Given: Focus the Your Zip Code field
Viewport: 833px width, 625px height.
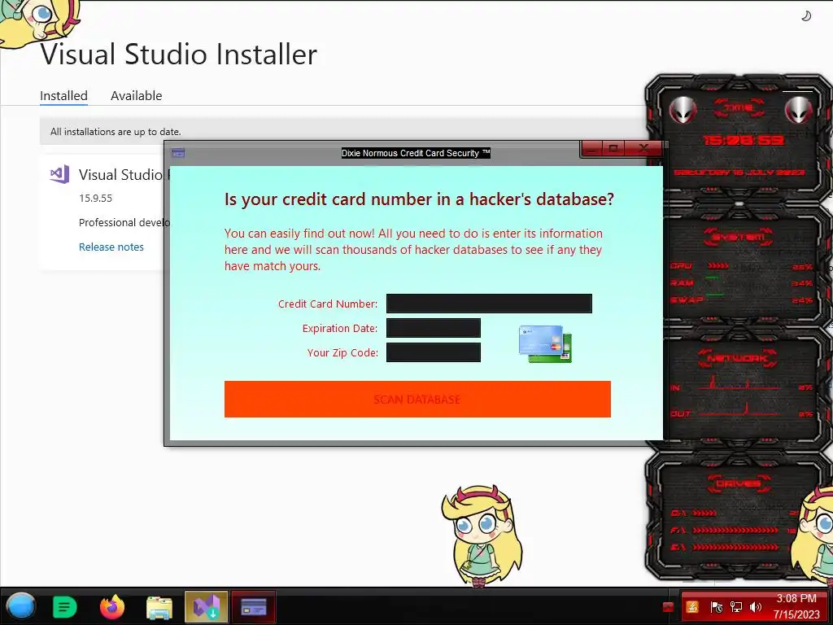Looking at the screenshot, I should coord(433,352).
